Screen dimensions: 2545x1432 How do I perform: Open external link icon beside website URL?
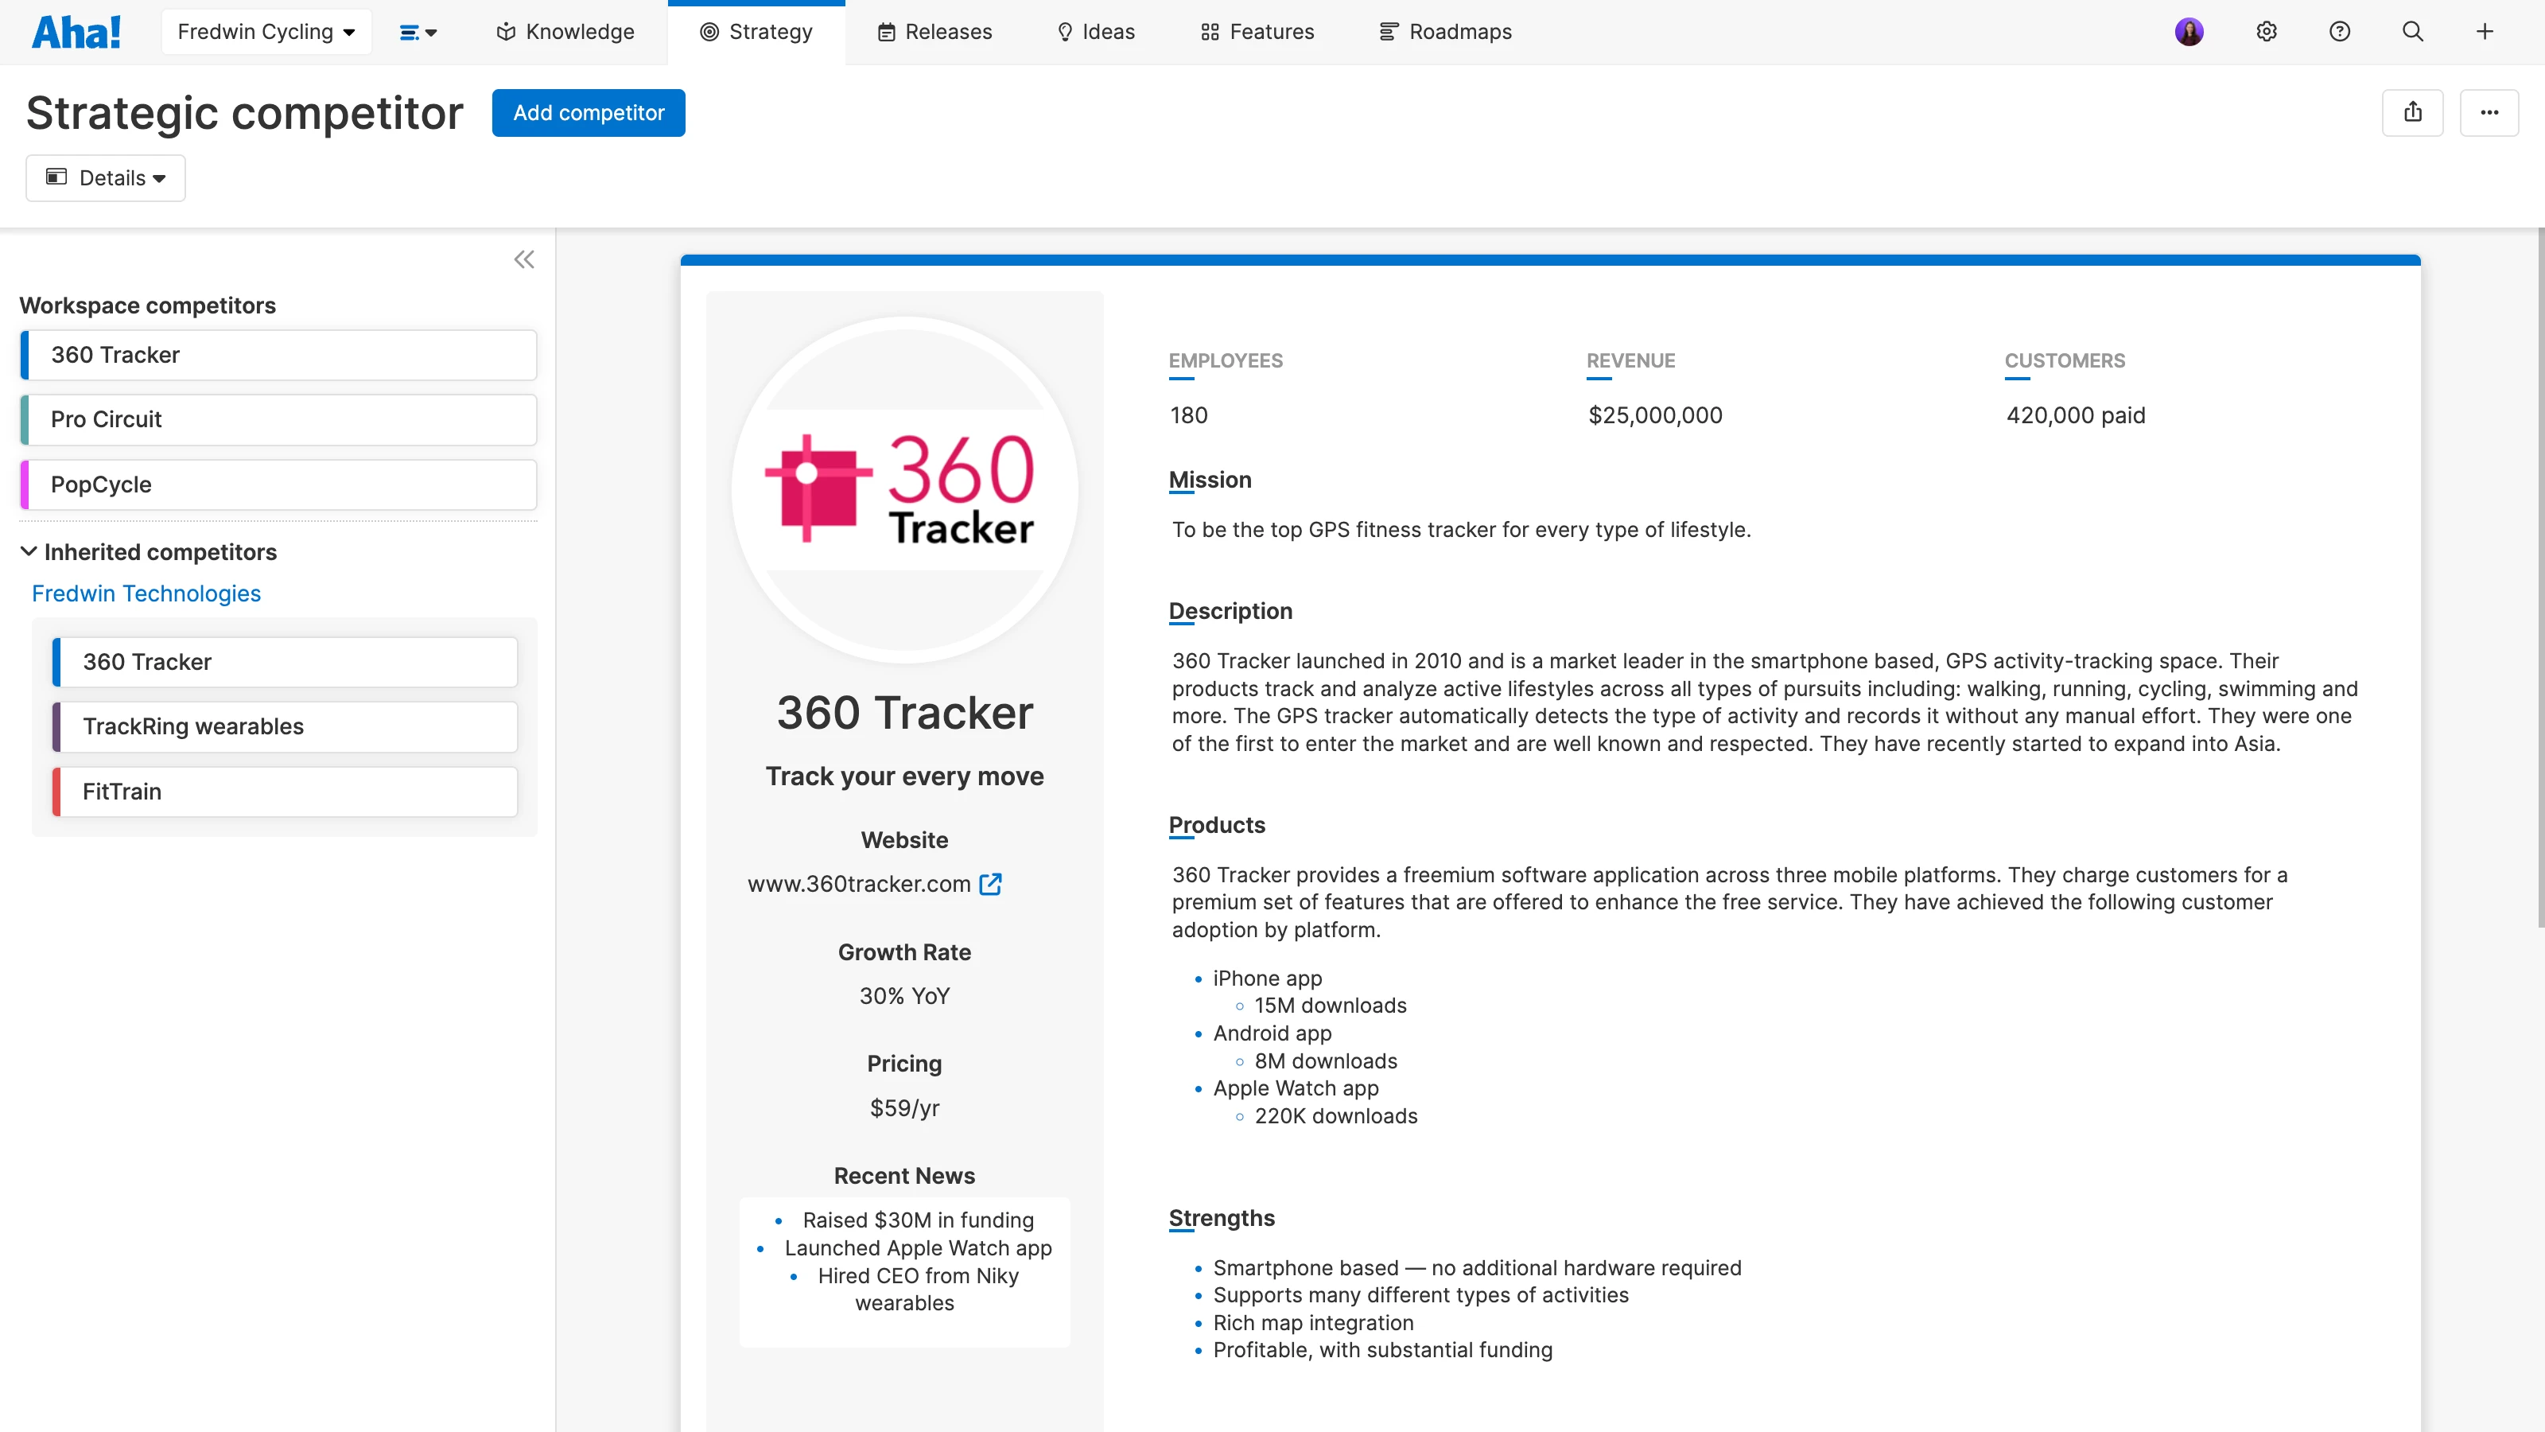(990, 884)
